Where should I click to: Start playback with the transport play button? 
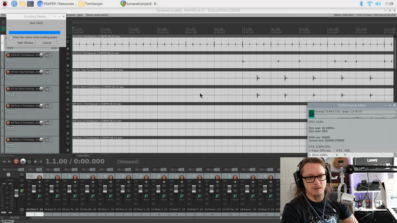23,161
